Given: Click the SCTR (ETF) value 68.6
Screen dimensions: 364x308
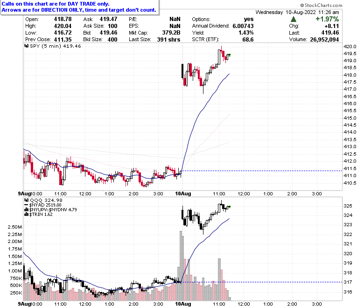Looking at the screenshot, I should click(x=248, y=39).
